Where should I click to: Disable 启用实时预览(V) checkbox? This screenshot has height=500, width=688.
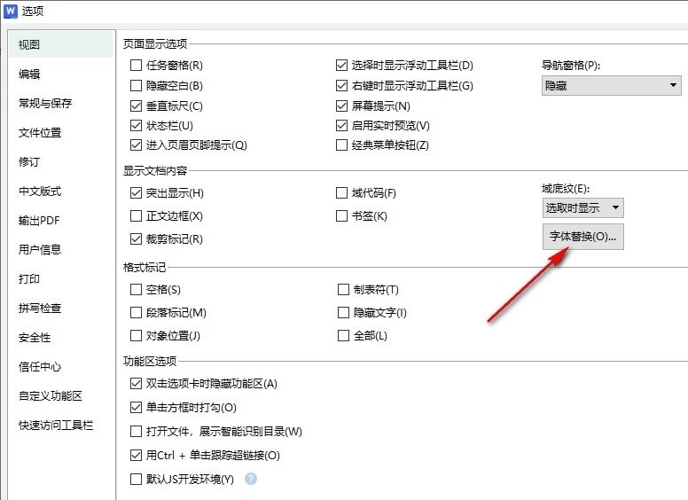[341, 125]
